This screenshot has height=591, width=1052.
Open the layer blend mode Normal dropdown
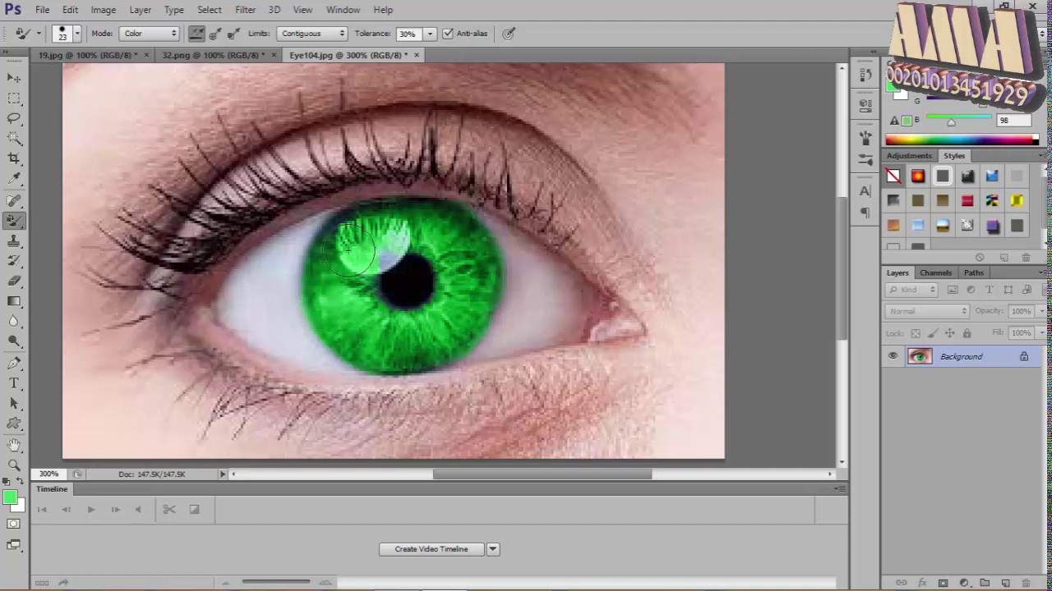pos(927,311)
